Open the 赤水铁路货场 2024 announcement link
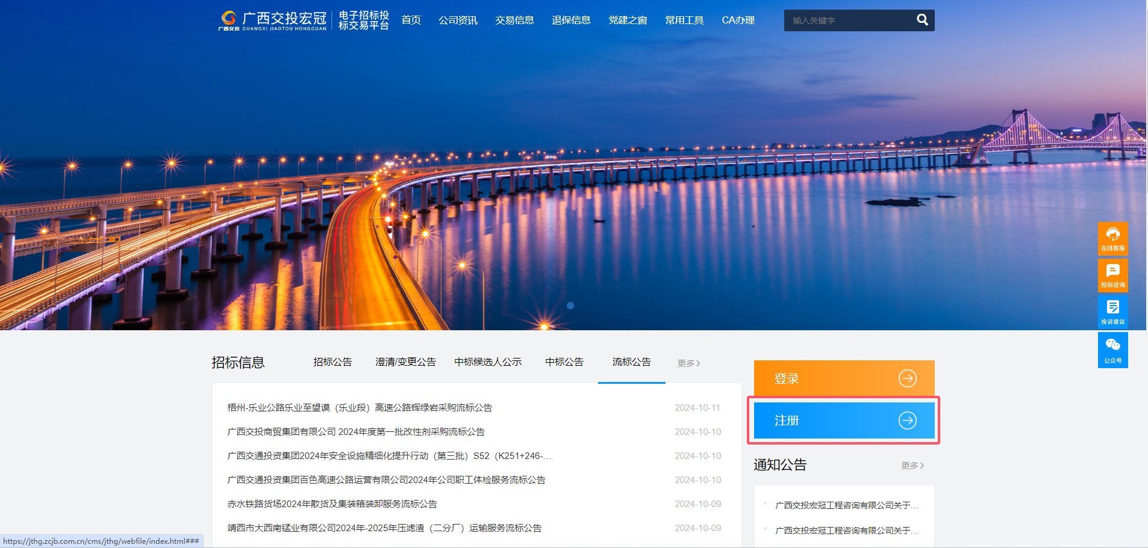 pyautogui.click(x=332, y=503)
